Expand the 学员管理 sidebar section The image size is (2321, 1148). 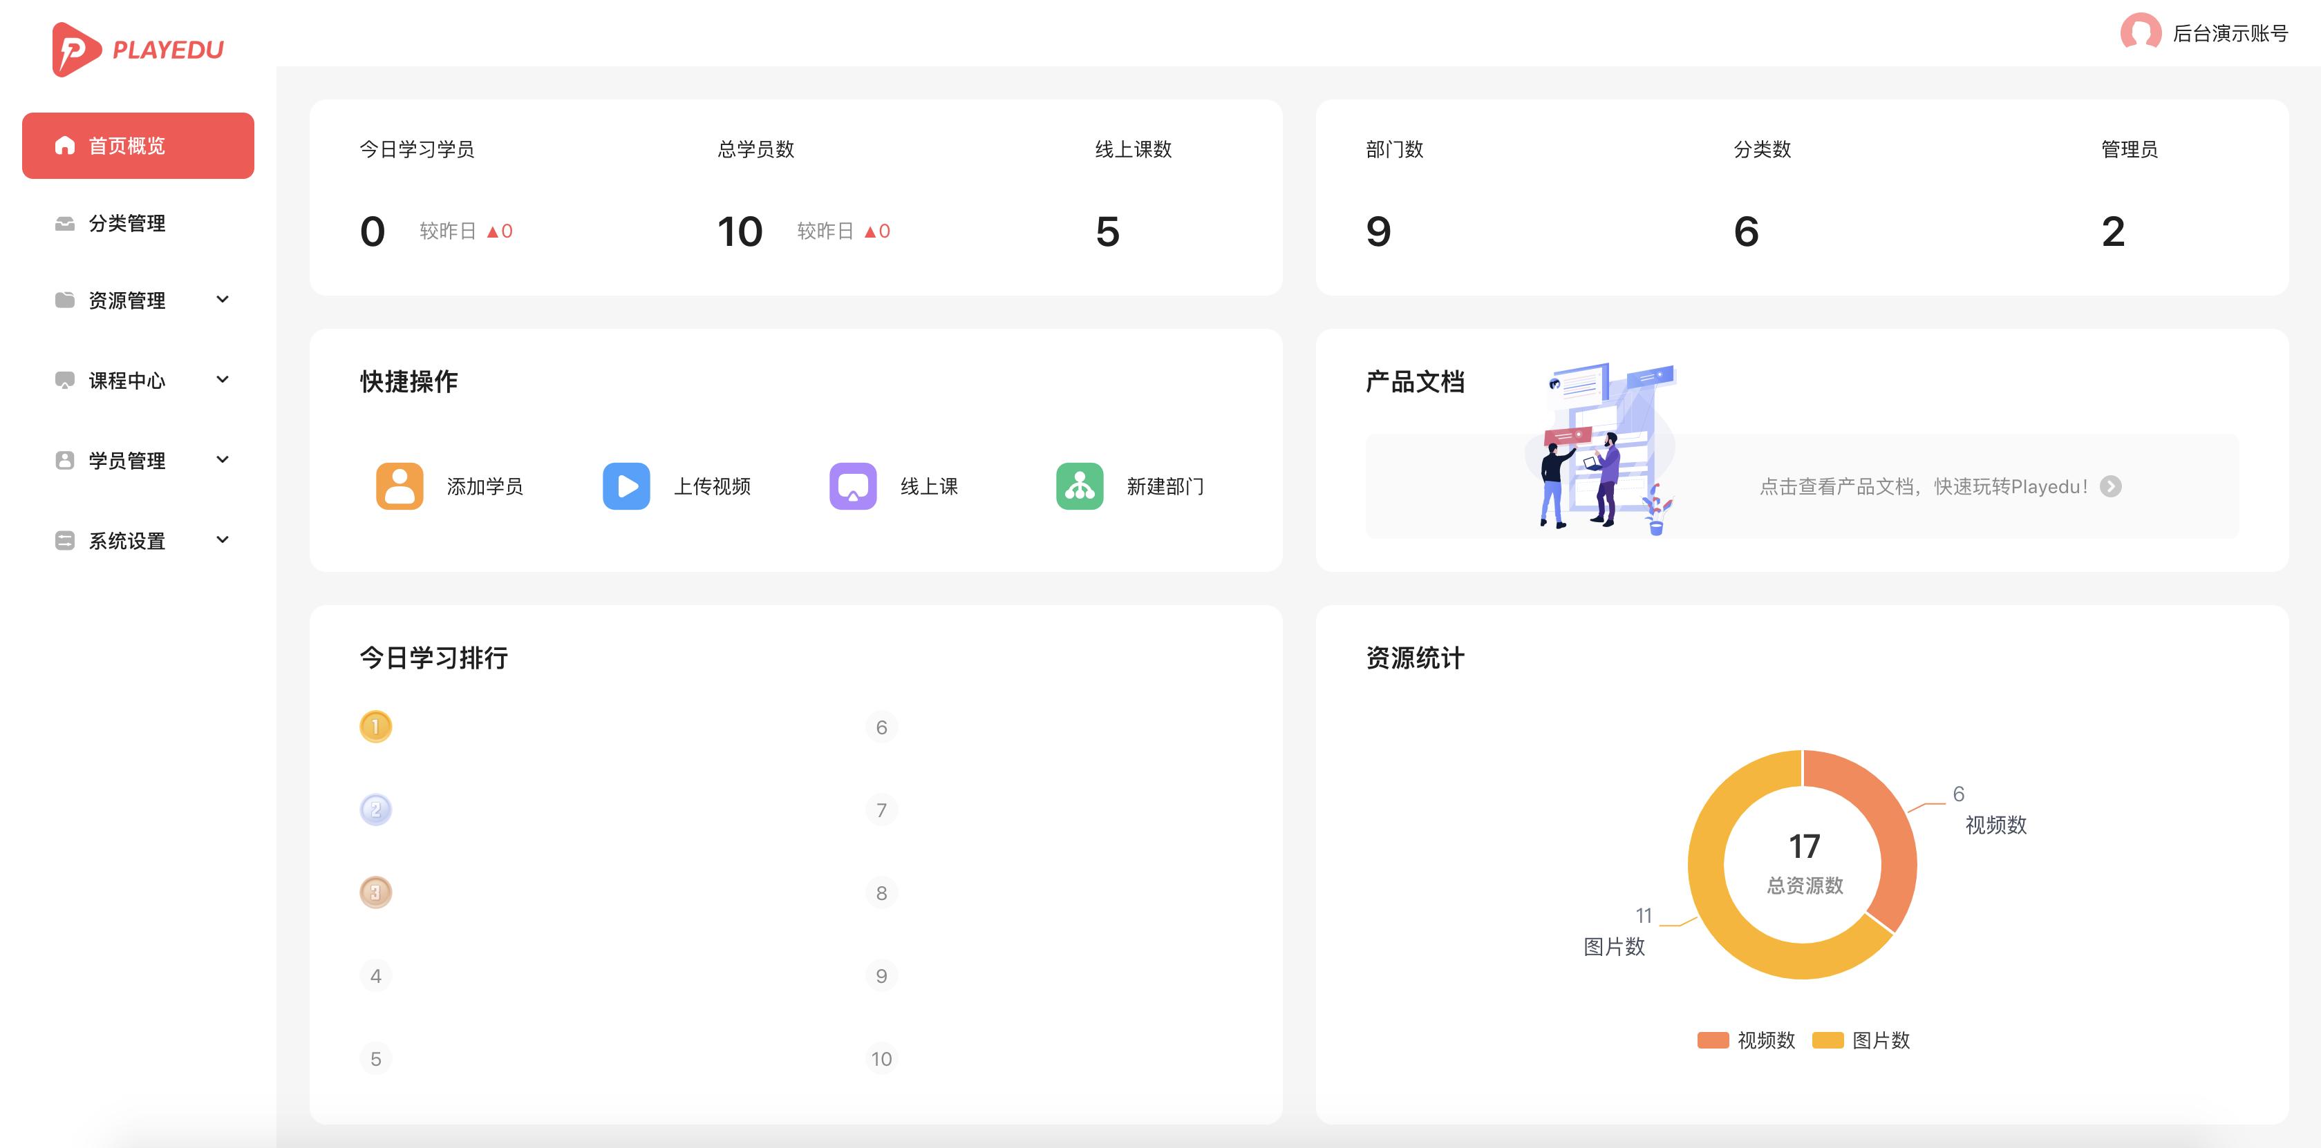[x=126, y=460]
